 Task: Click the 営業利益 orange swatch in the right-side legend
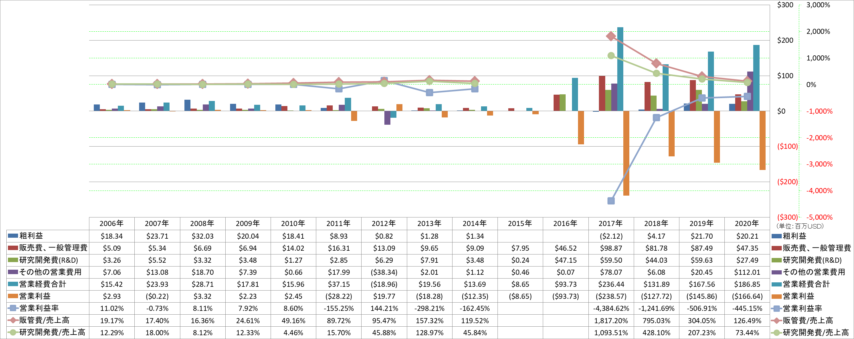[x=777, y=296]
